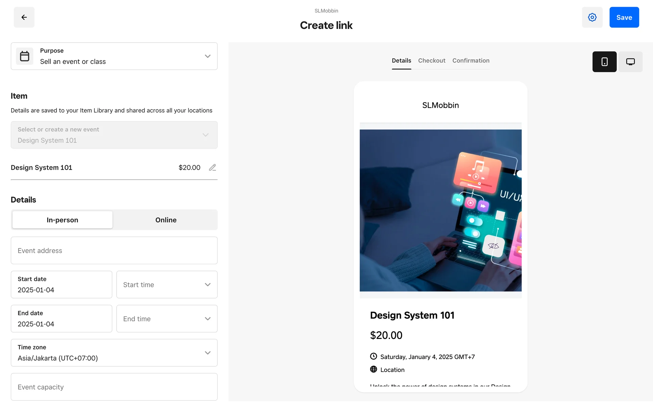Switch to mobile preview icon

604,62
